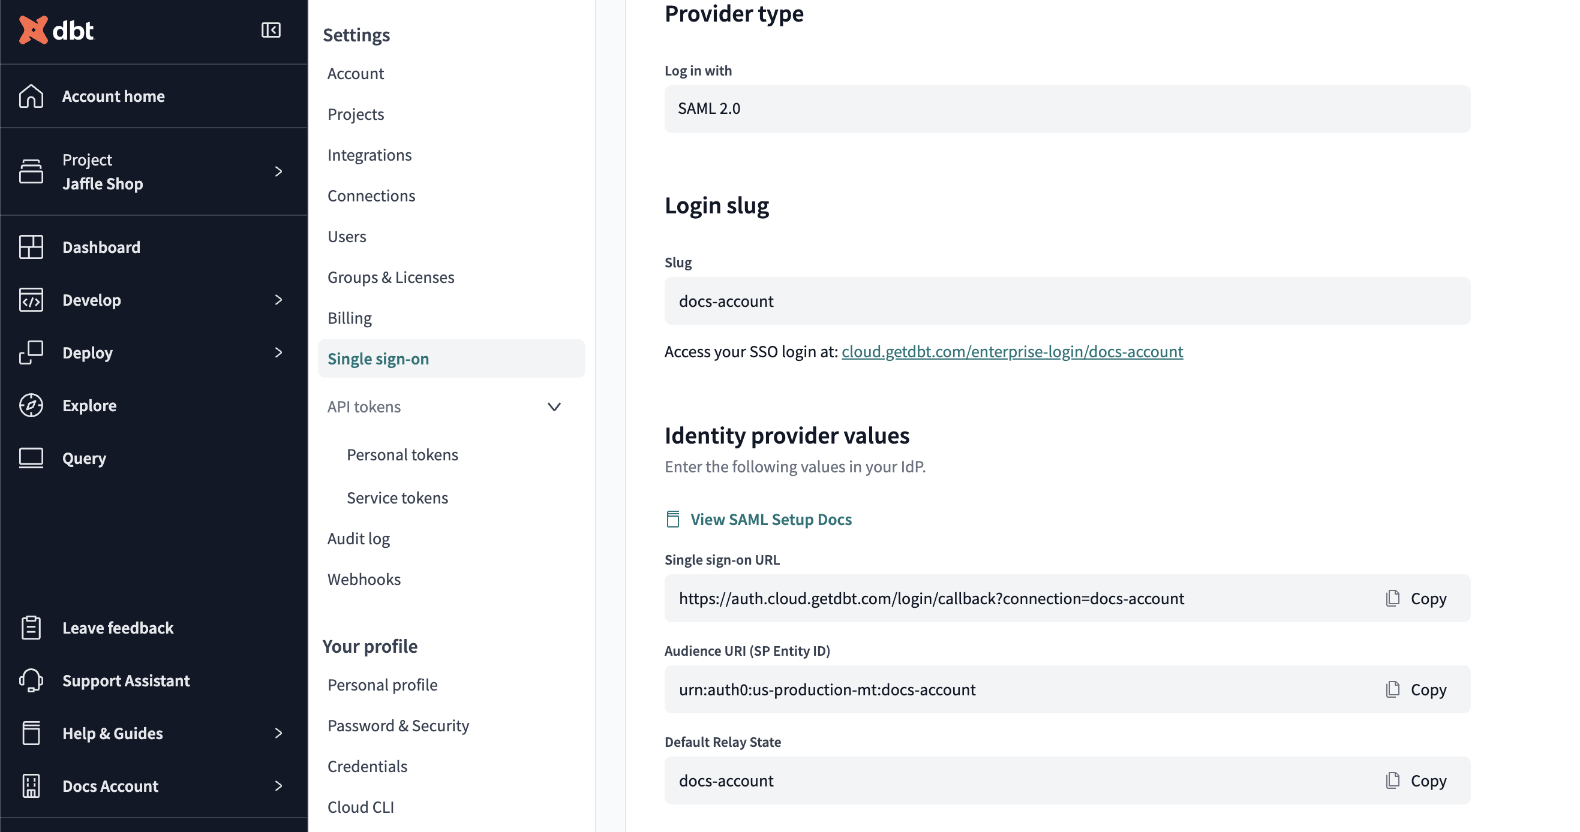The image size is (1580, 832).
Task: Click the Leave feedback clipboard icon
Action: point(32,627)
